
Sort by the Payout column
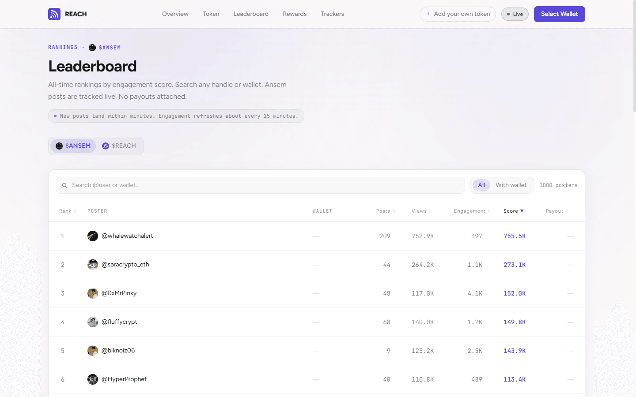[x=557, y=211]
